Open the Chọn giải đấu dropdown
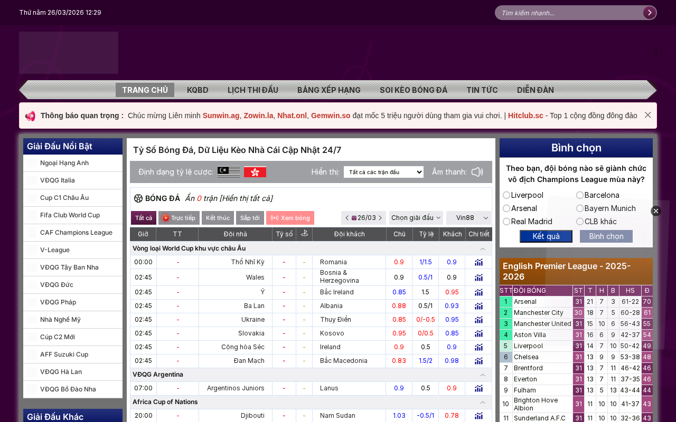 (x=416, y=218)
